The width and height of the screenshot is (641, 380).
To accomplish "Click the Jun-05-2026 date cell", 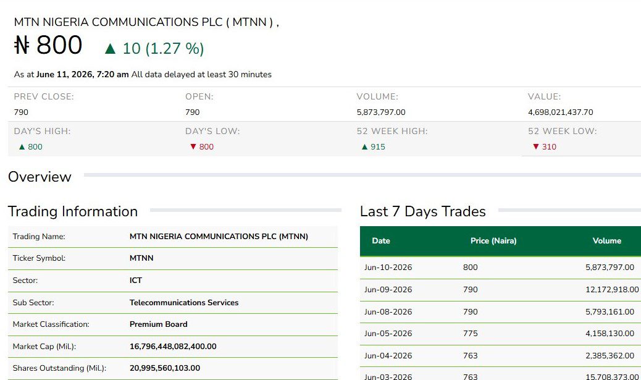I will tap(388, 334).
